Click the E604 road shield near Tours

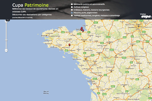point(124,58)
